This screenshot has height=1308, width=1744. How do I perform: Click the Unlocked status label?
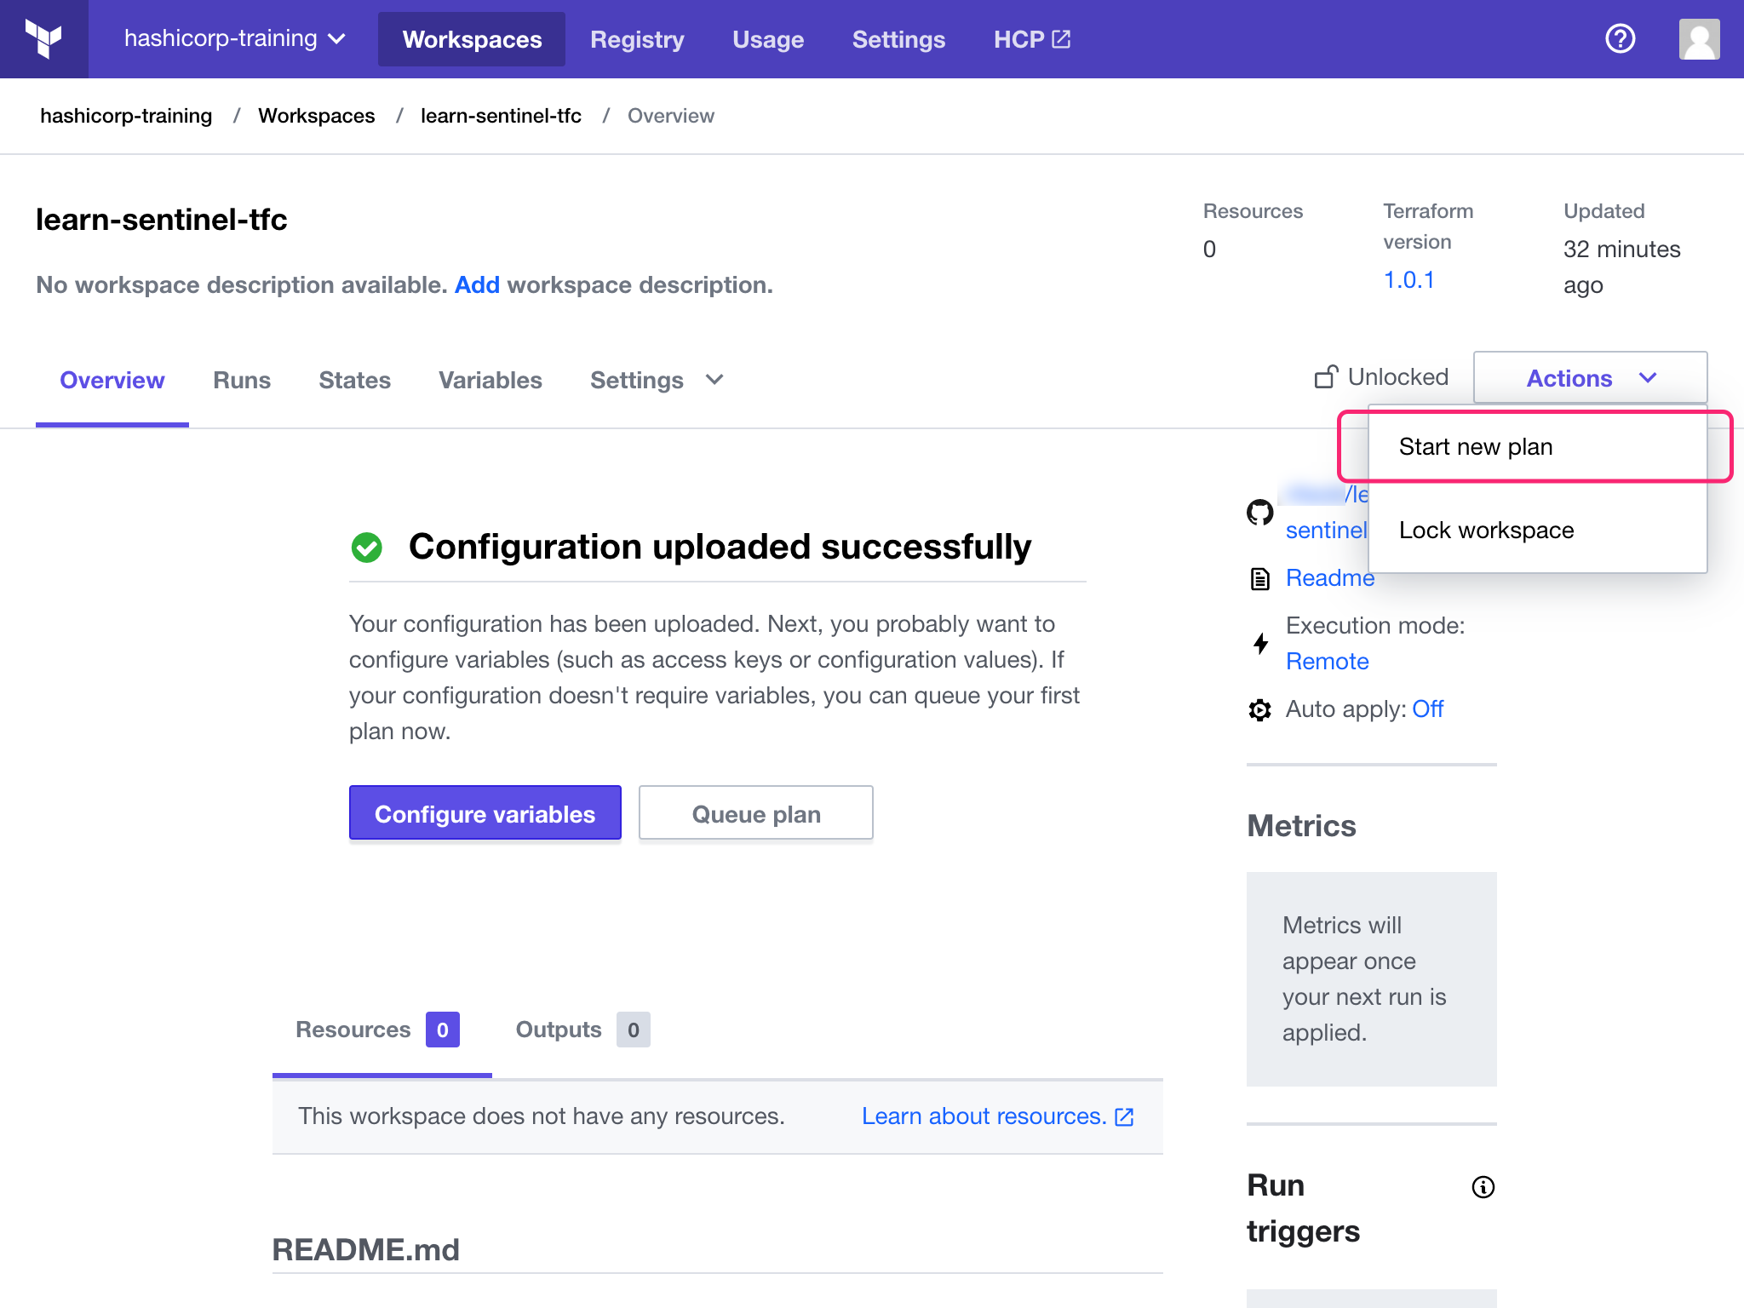coord(1397,376)
